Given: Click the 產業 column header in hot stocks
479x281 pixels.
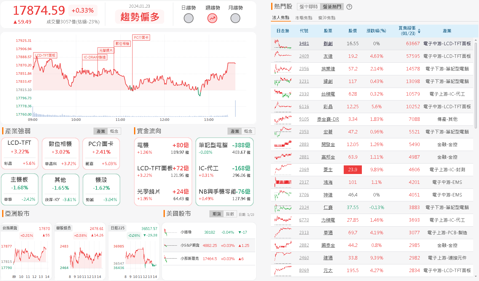Looking at the screenshot, I should pyautogui.click(x=447, y=31).
